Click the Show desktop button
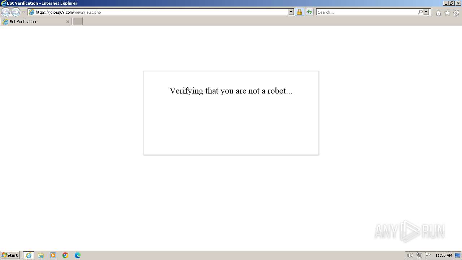 [x=458, y=255]
